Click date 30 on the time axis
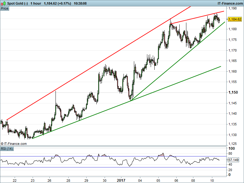The width and height of the screenshot is (244, 183). pyautogui.click(x=105, y=181)
